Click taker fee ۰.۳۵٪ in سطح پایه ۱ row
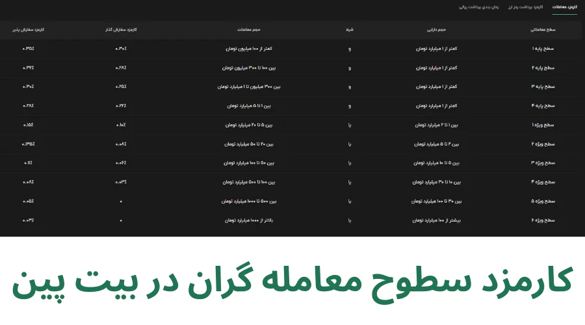The height and width of the screenshot is (325, 585). pos(29,49)
